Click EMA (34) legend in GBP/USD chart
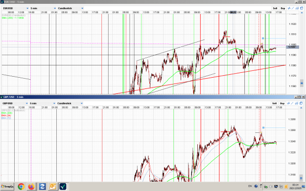The width and height of the screenshot is (306, 191). tap(6, 115)
